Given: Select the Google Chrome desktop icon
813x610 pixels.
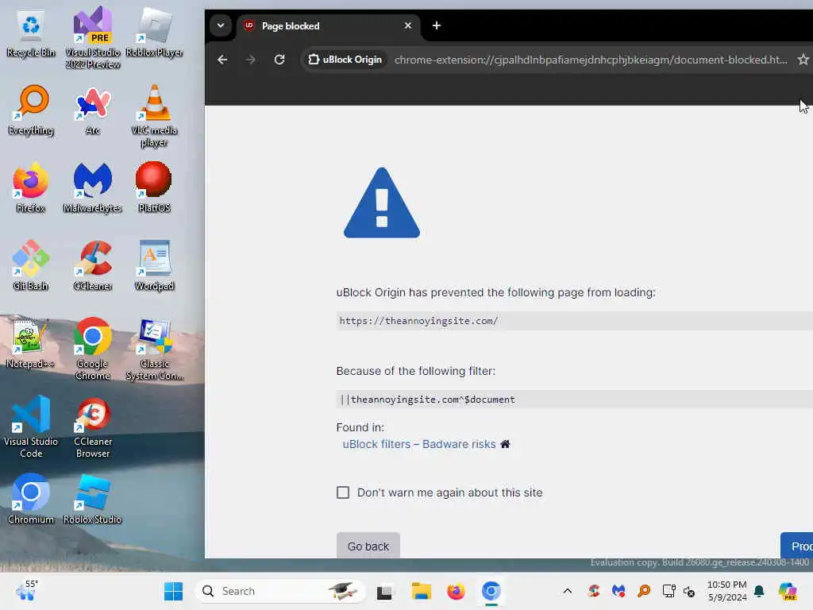Looking at the screenshot, I should tap(92, 349).
